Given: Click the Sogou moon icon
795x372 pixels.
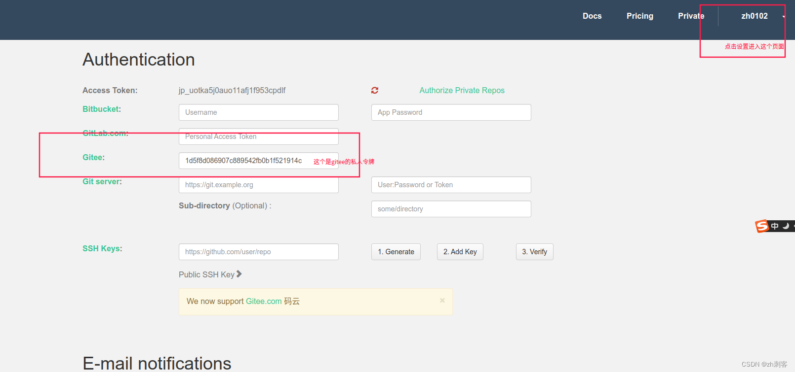Looking at the screenshot, I should (x=786, y=226).
